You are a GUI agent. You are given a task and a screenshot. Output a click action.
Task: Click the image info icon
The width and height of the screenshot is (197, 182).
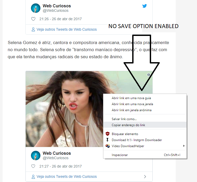tap(149, 75)
